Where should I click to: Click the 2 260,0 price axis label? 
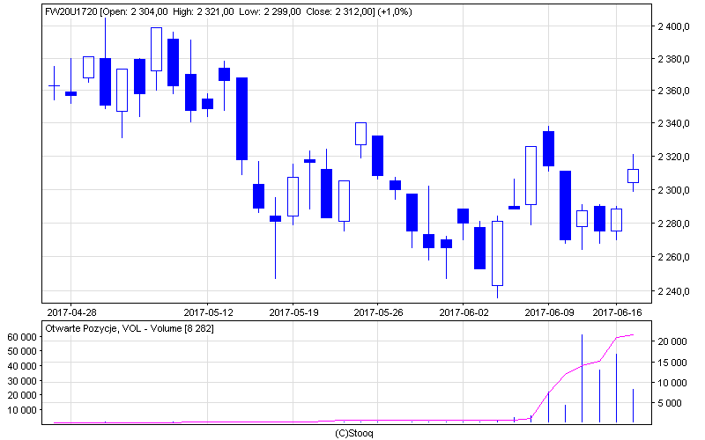[673, 257]
